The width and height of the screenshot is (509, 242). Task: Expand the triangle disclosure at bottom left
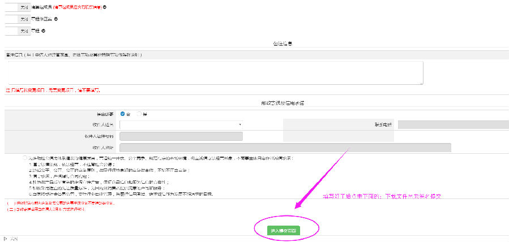(6, 239)
